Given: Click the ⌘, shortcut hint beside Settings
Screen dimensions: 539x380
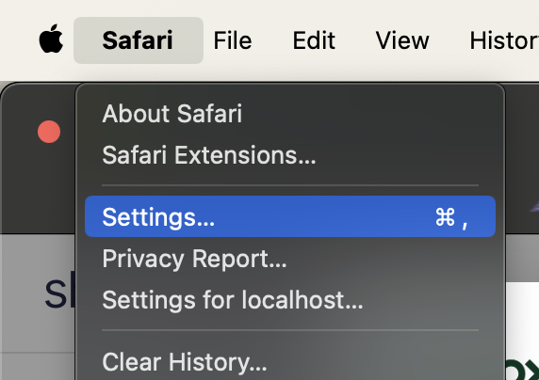Looking at the screenshot, I should pos(451,217).
